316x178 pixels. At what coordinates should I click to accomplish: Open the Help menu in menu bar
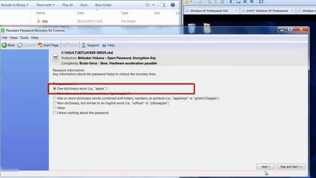(x=35, y=38)
